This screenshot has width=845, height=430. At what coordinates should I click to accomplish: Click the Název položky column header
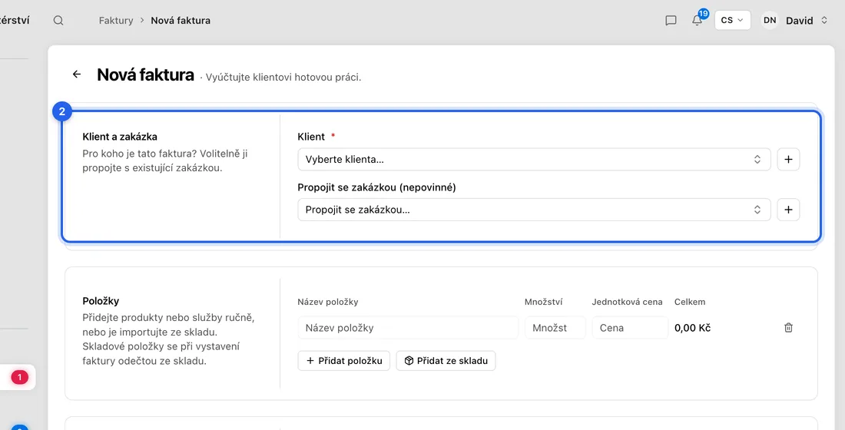(x=328, y=302)
